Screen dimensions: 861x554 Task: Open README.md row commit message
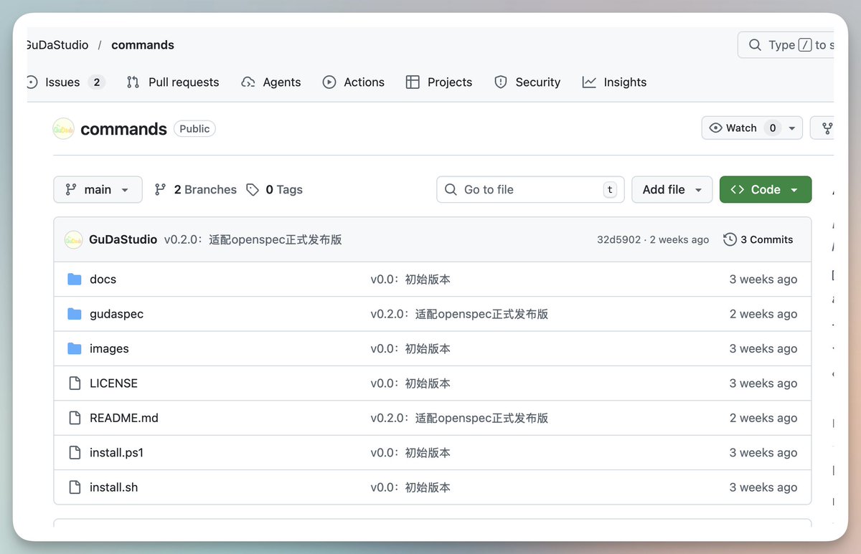(459, 418)
